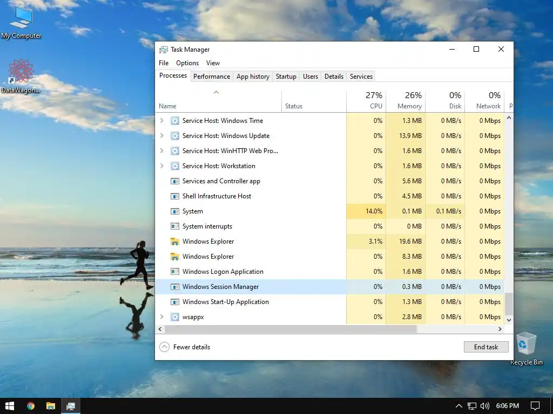Select the Processes tab
The width and height of the screenshot is (553, 414).
pyautogui.click(x=173, y=75)
